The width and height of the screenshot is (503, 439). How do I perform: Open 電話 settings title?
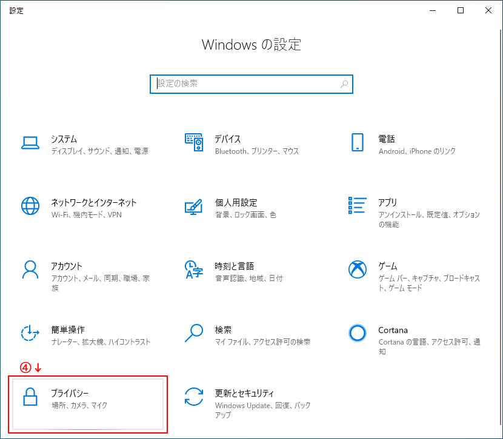click(387, 139)
